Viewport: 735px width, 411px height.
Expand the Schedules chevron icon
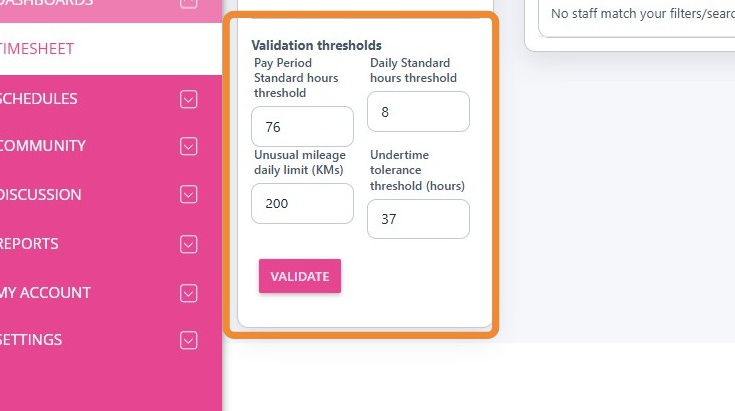(188, 99)
